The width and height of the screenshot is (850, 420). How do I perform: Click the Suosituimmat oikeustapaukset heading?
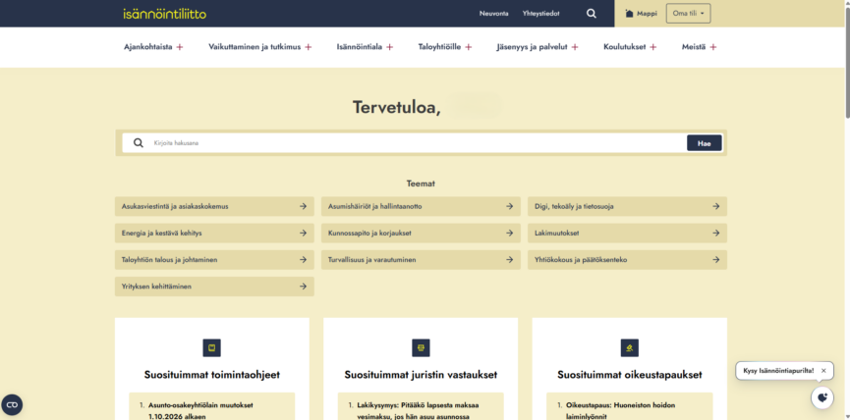tap(629, 375)
